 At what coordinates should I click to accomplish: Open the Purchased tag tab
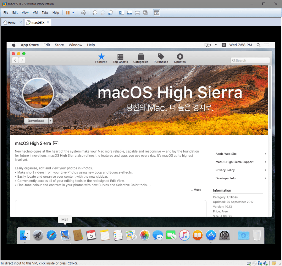click(161, 58)
